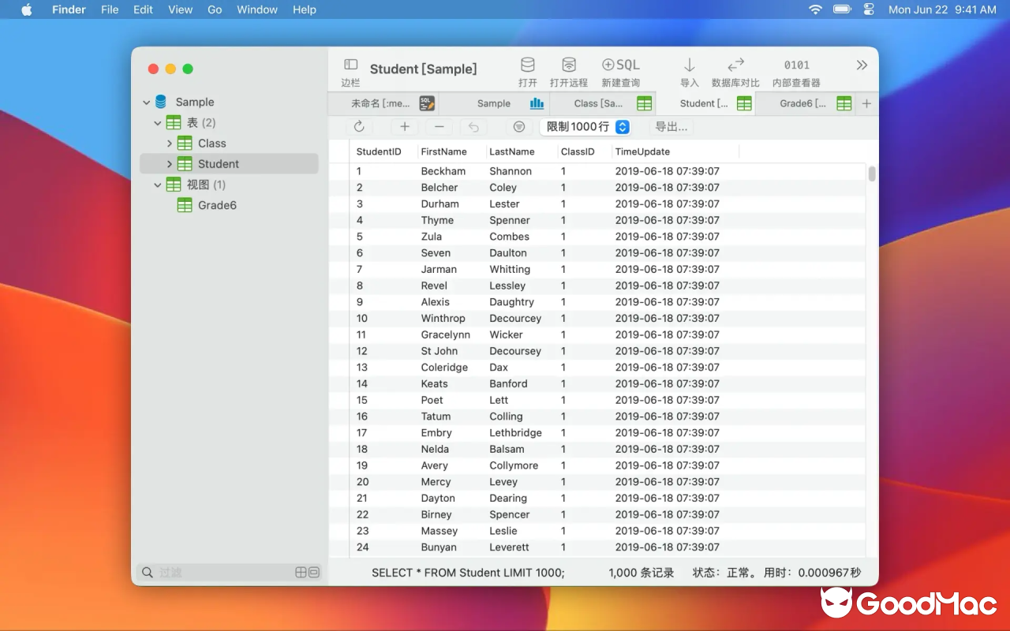
Task: Switch to the 未命名 [:me... query tab
Action: [383, 103]
